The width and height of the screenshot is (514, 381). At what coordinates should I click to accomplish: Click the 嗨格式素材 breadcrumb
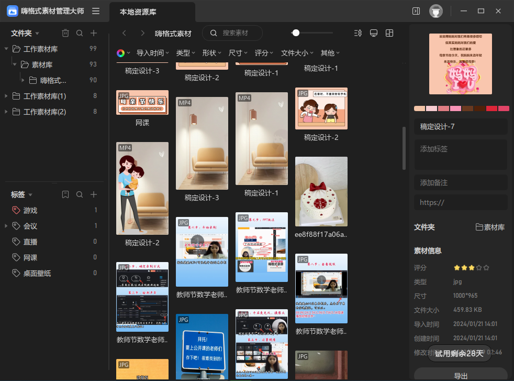click(x=173, y=34)
